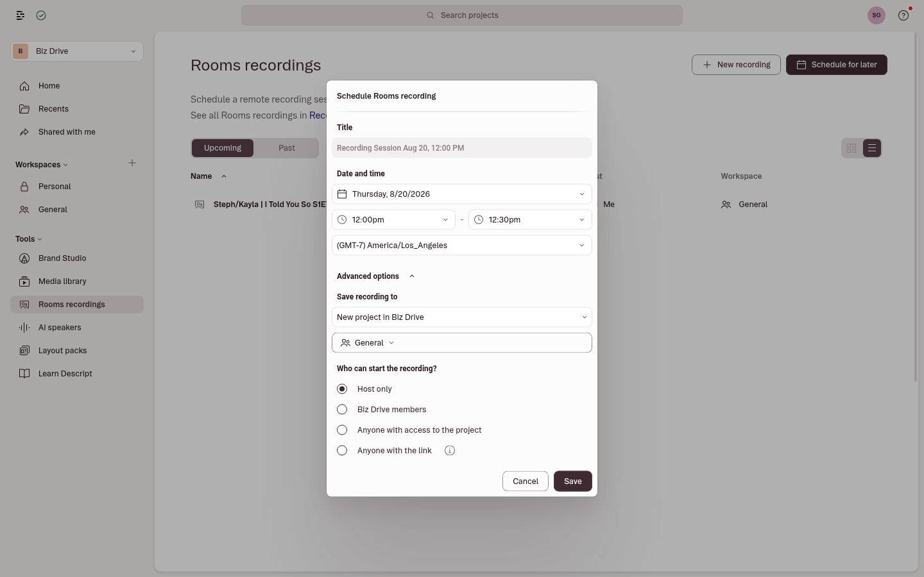Collapse Advanced options
This screenshot has width=924, height=577.
(376, 276)
